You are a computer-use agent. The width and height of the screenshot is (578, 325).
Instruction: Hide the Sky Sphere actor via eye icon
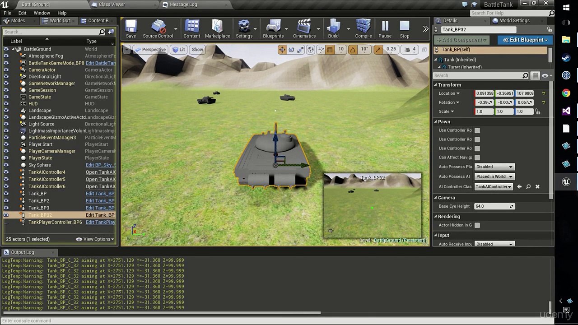tap(6, 165)
